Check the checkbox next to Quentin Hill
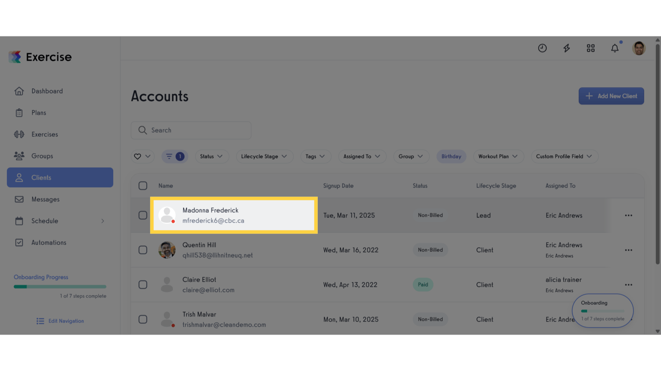 [143, 250]
